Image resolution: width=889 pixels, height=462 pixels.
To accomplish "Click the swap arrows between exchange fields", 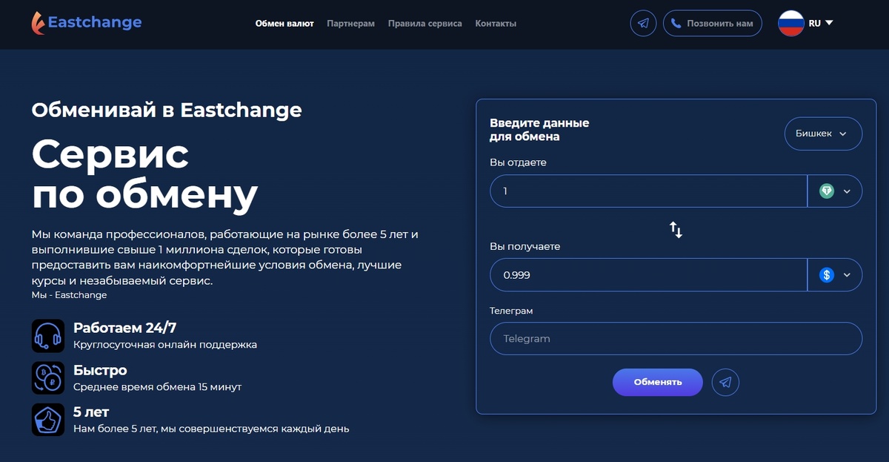I will coord(676,230).
